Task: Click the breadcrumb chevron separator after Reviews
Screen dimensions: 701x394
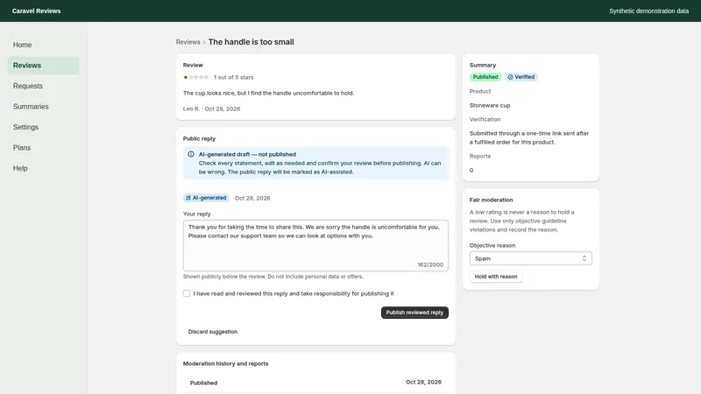Action: [x=204, y=42]
